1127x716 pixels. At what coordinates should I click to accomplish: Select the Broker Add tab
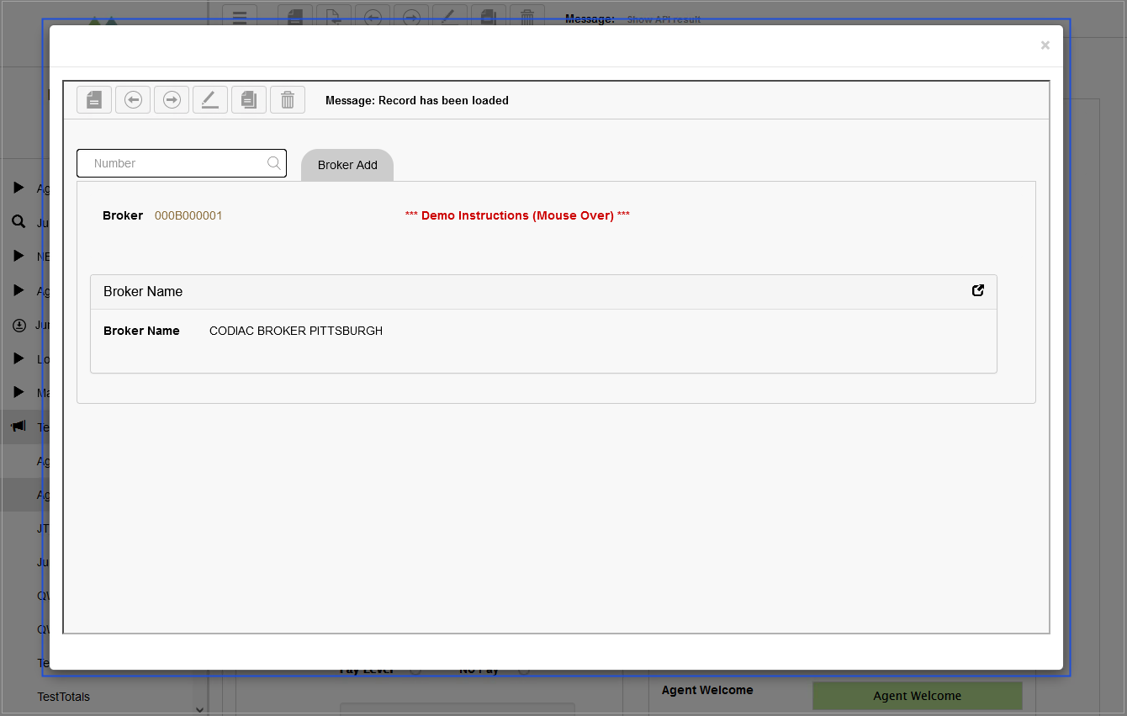(x=347, y=165)
